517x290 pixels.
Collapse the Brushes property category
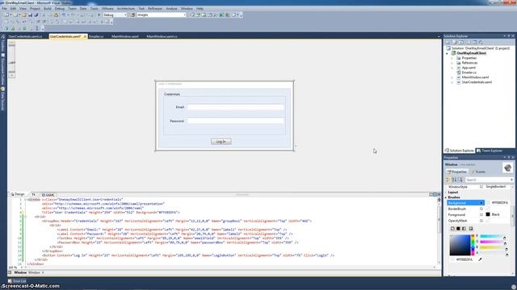point(446,197)
